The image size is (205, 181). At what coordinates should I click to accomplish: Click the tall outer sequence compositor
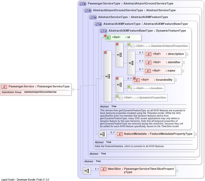[108, 76]
